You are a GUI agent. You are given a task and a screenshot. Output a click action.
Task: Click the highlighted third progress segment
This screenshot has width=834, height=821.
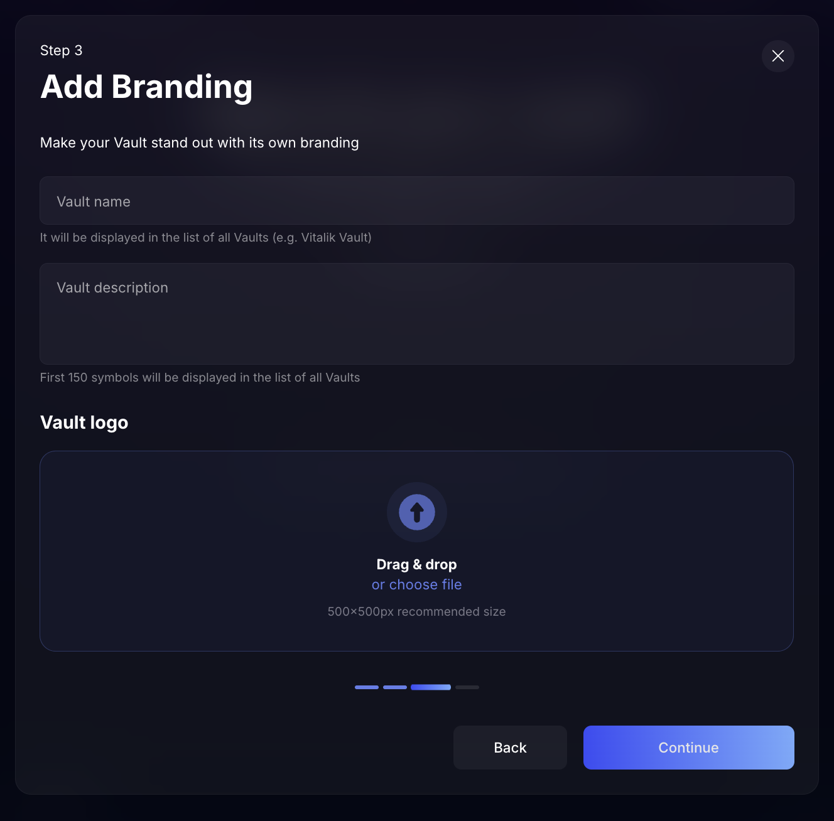tap(430, 687)
